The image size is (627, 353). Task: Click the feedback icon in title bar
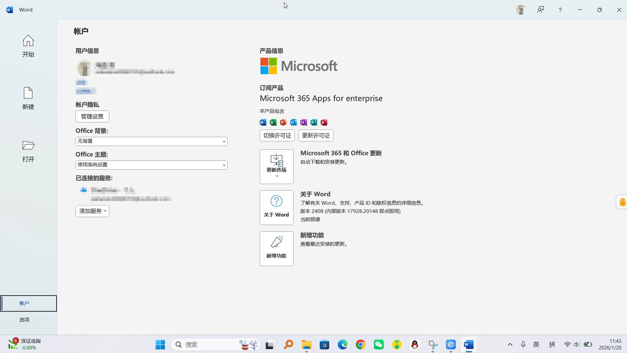(540, 10)
